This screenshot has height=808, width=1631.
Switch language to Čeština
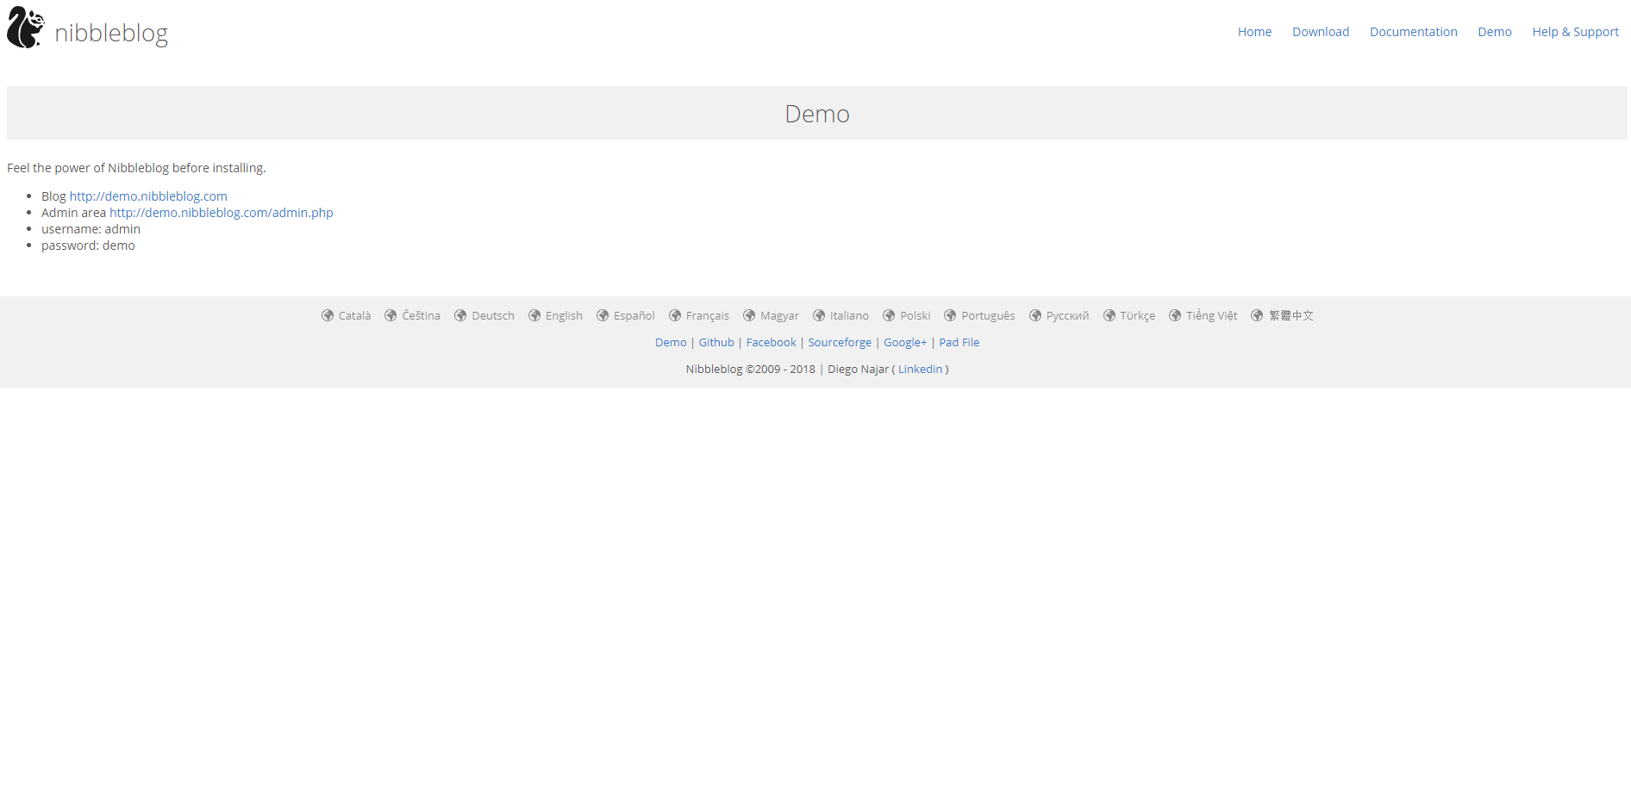(421, 316)
